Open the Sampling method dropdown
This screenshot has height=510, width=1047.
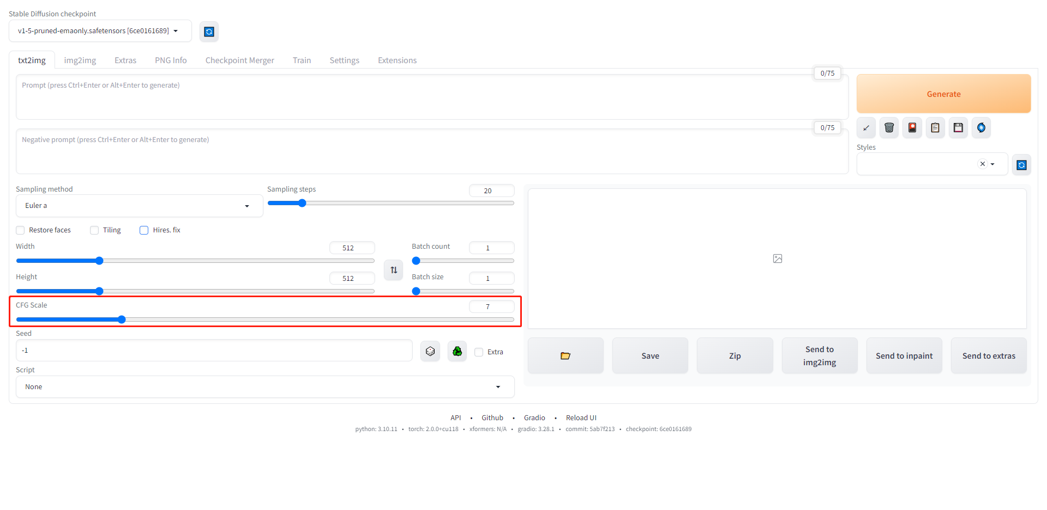139,206
